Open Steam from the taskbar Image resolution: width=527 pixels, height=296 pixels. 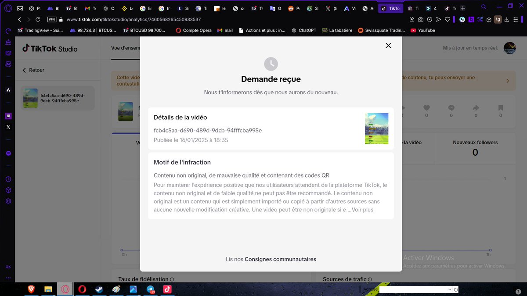pyautogui.click(x=99, y=289)
